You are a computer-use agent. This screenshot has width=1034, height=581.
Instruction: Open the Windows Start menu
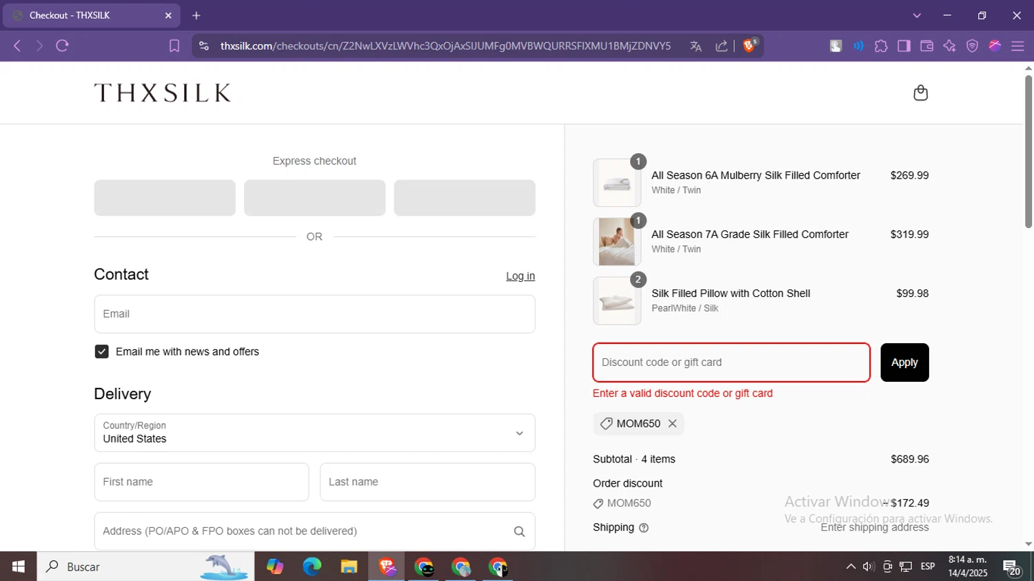tap(19, 567)
